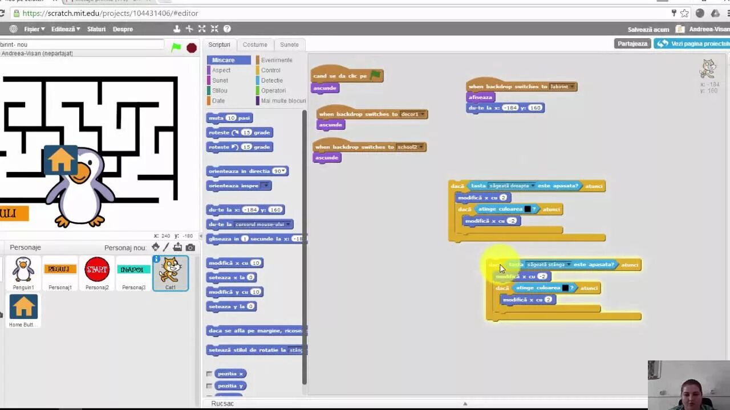
Task: Open the Editează menu
Action: pos(65,29)
